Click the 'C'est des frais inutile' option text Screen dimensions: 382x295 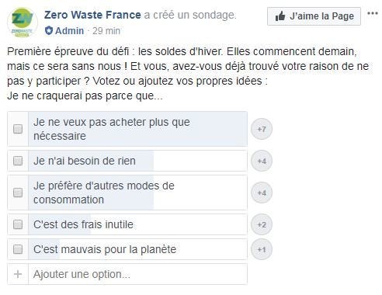pos(83,224)
